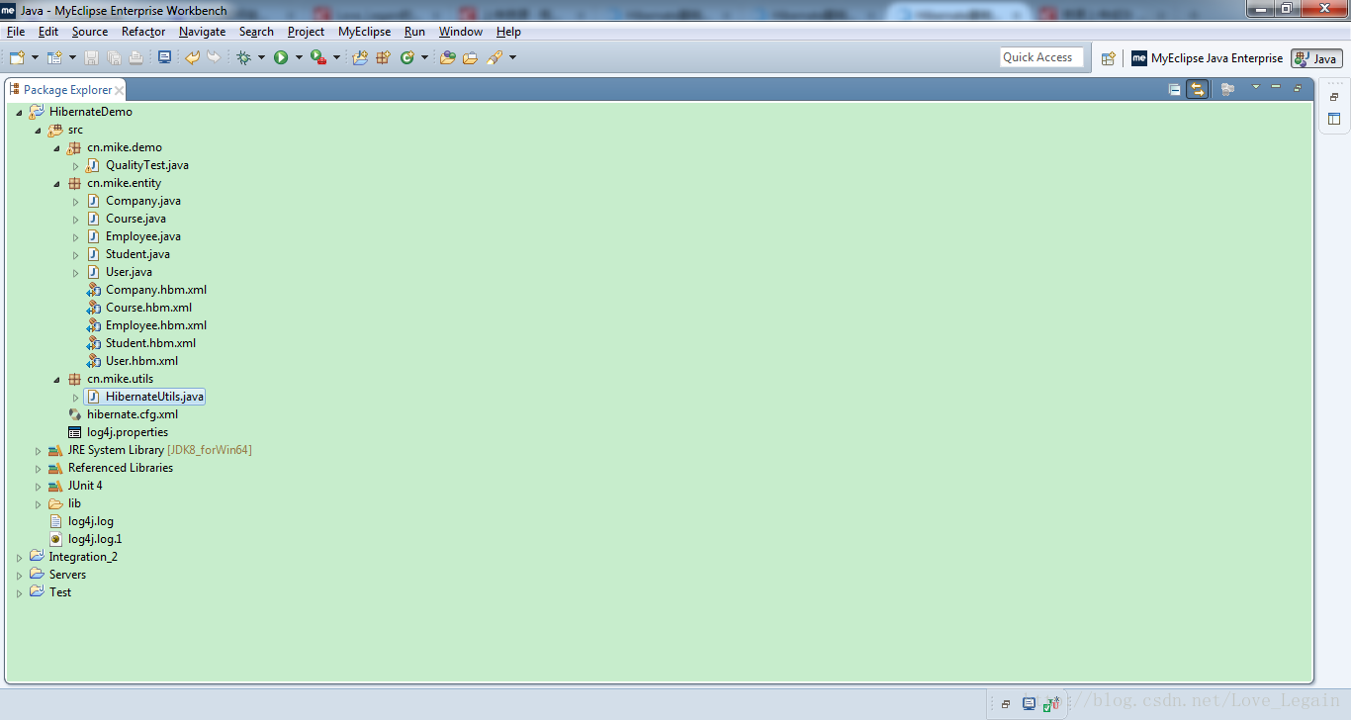Collapse the HibernateDemo project node

pyautogui.click(x=19, y=113)
